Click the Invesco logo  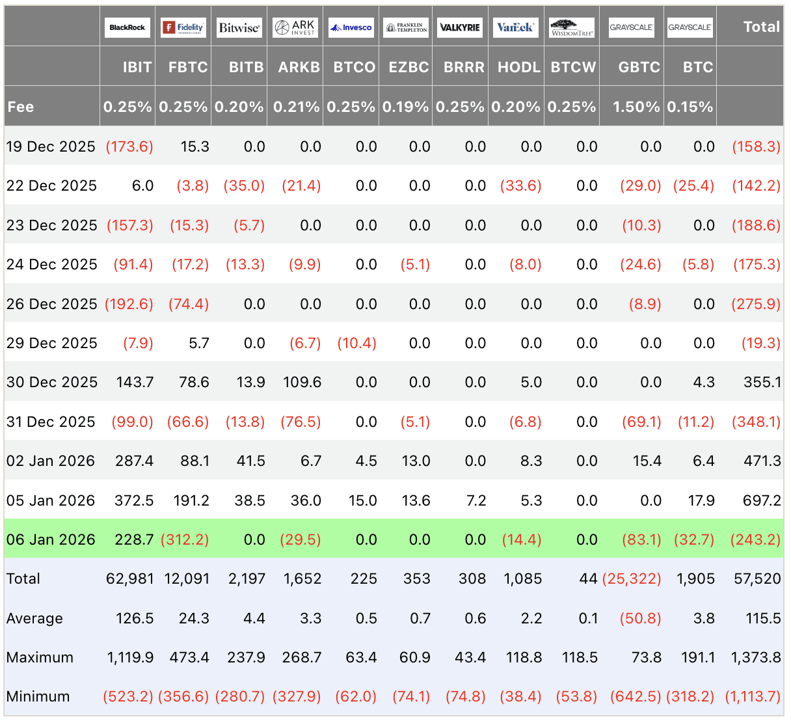[x=351, y=27]
